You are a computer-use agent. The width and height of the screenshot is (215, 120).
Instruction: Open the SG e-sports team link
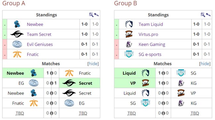[x=150, y=54]
